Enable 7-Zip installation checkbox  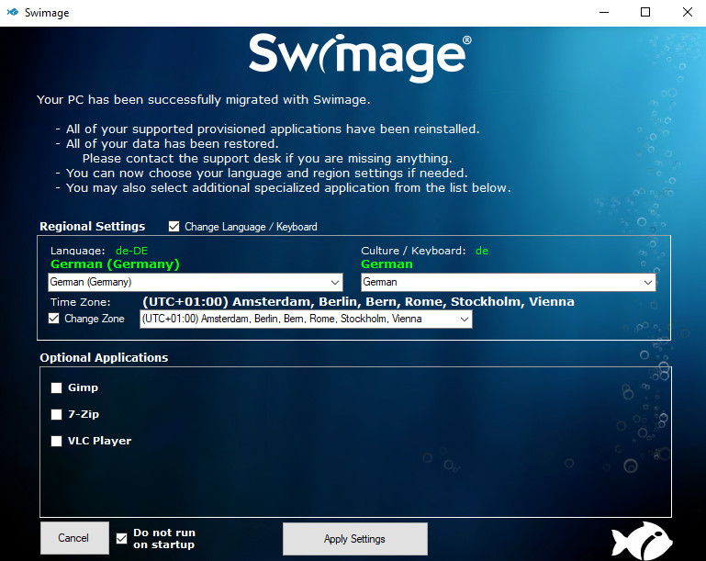click(x=56, y=414)
